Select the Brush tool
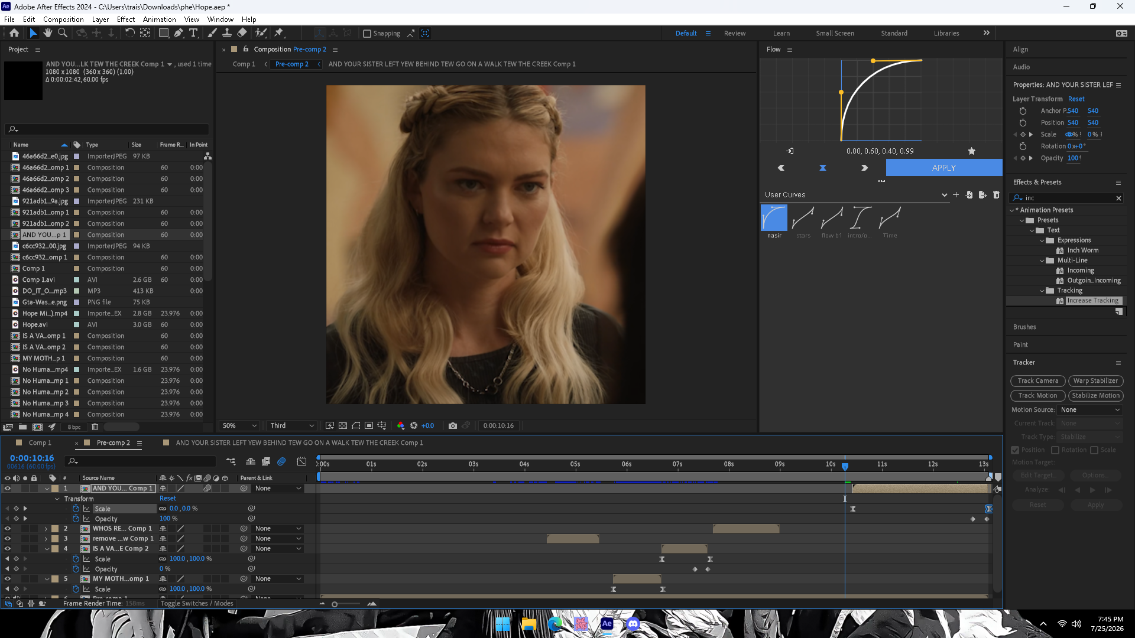This screenshot has height=638, width=1135. coord(212,33)
